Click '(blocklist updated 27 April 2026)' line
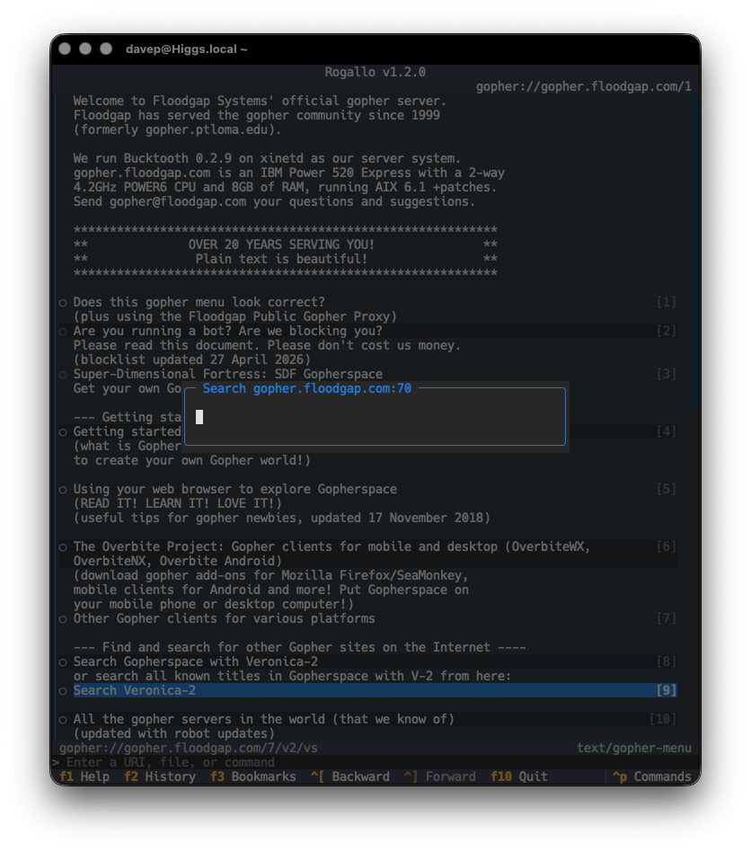Viewport: 751px width, 852px height. 191,359
